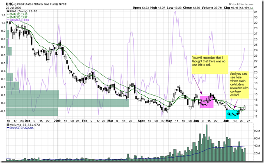Click the May month label on date axis
This screenshot has height=163, width=264.
[x=169, y=121]
